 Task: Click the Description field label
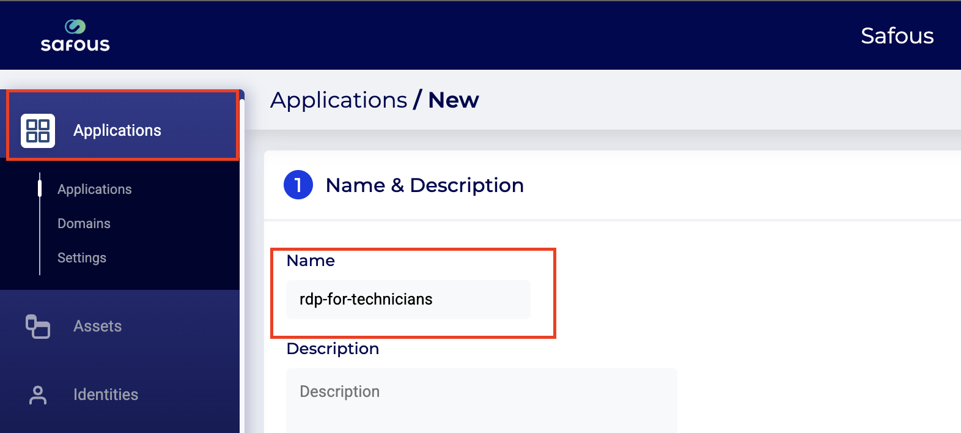point(333,349)
